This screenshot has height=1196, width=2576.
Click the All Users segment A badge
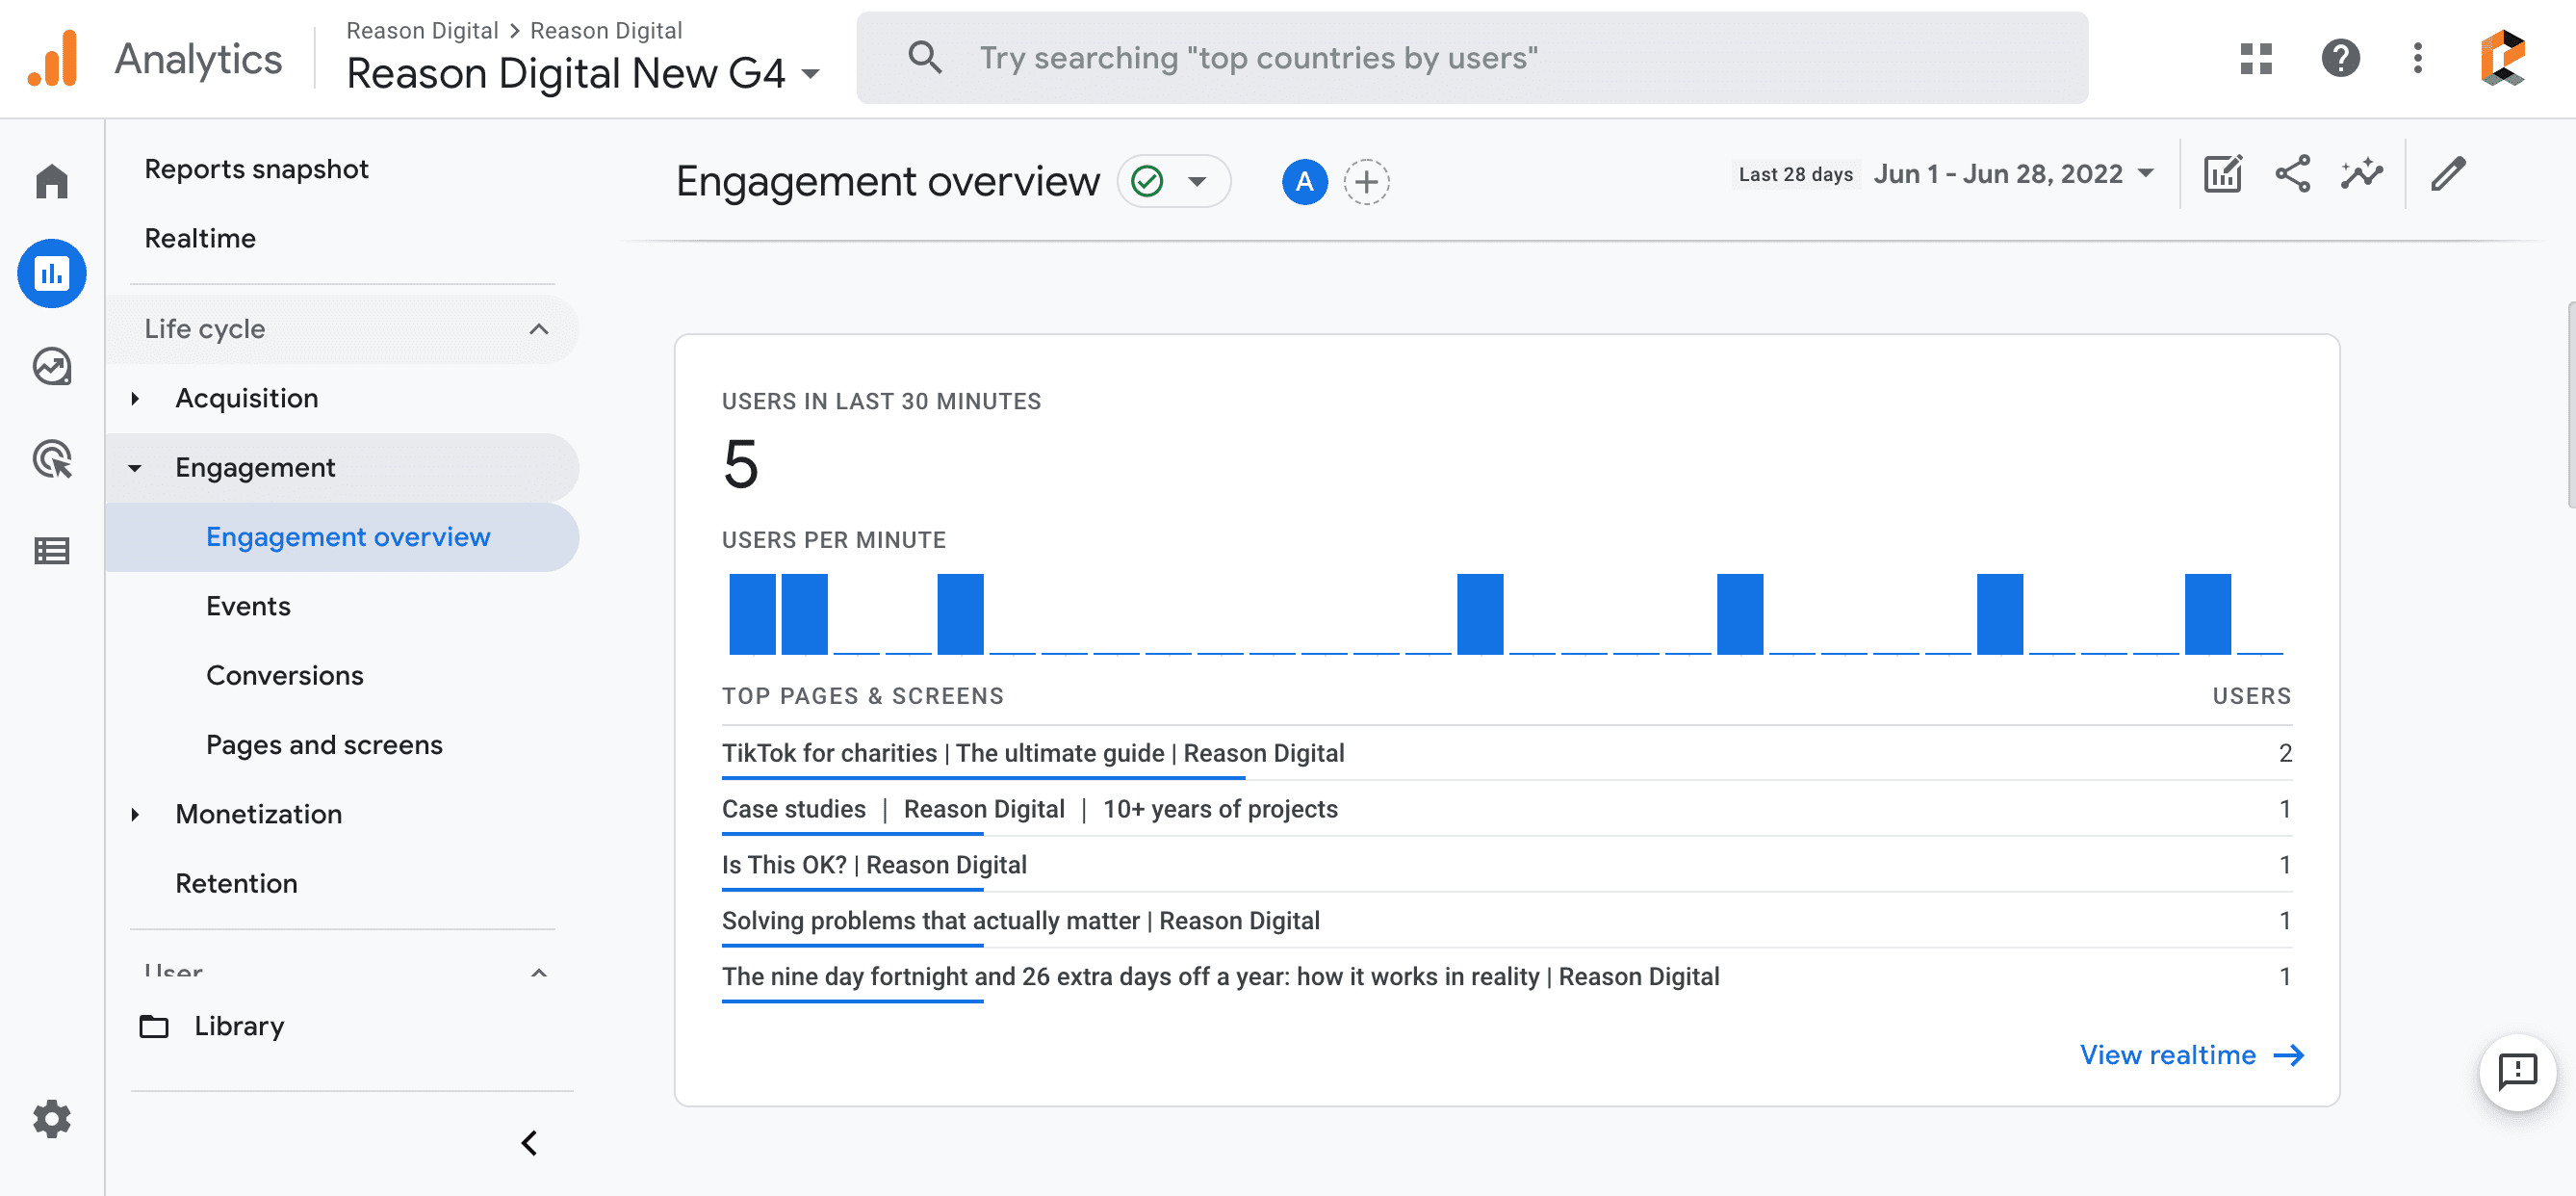click(1305, 182)
